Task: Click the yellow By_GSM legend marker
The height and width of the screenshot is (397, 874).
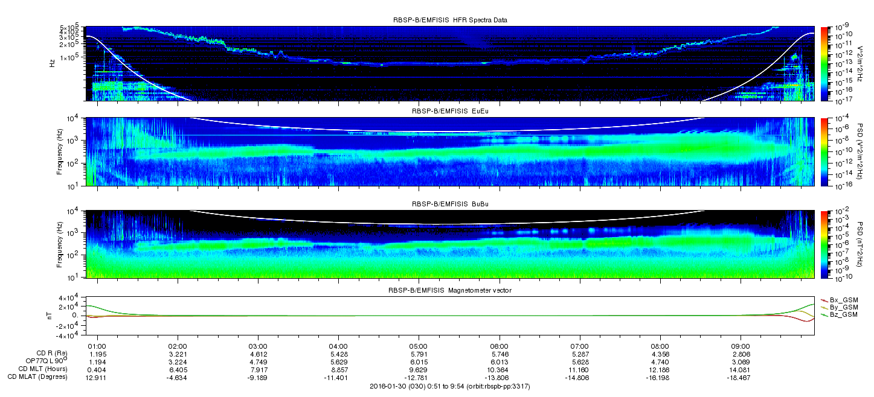Action: coord(824,307)
